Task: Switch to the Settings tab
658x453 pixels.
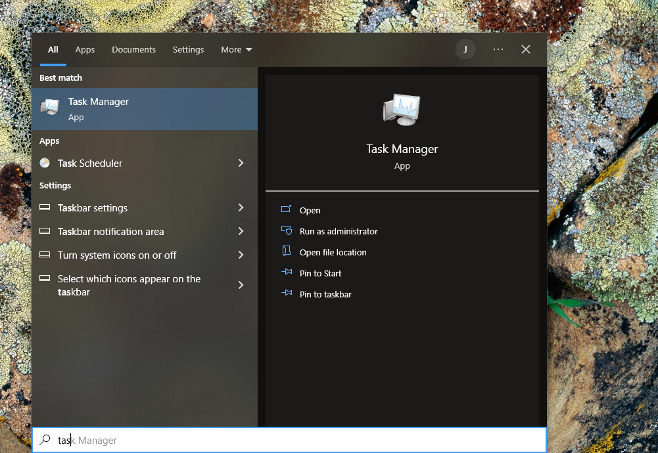Action: [188, 49]
